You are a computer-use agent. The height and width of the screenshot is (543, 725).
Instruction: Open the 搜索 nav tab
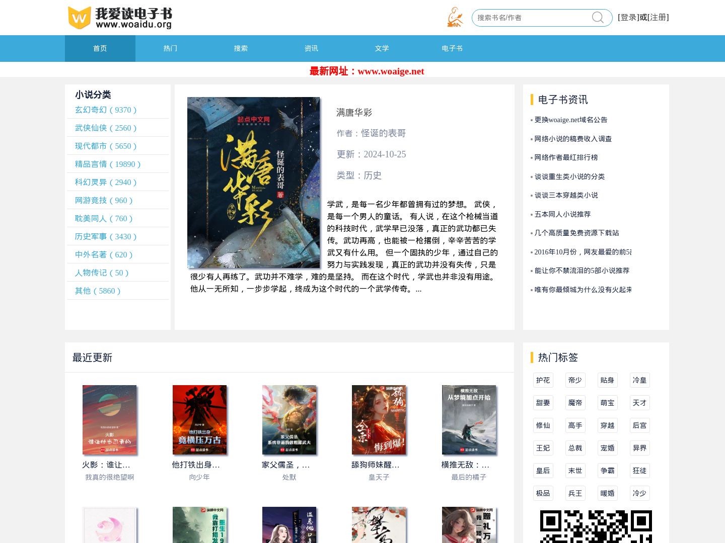(241, 48)
